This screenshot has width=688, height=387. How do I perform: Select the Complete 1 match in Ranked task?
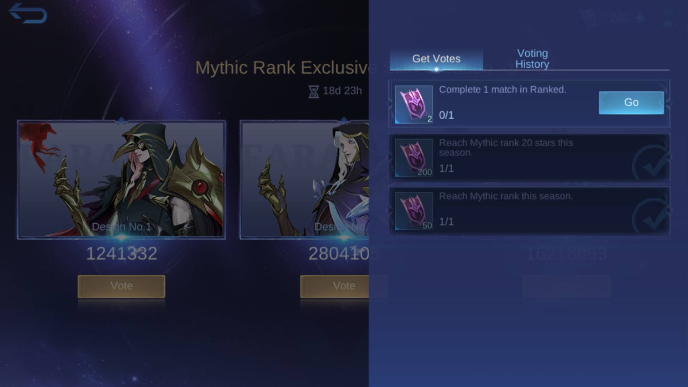click(529, 104)
